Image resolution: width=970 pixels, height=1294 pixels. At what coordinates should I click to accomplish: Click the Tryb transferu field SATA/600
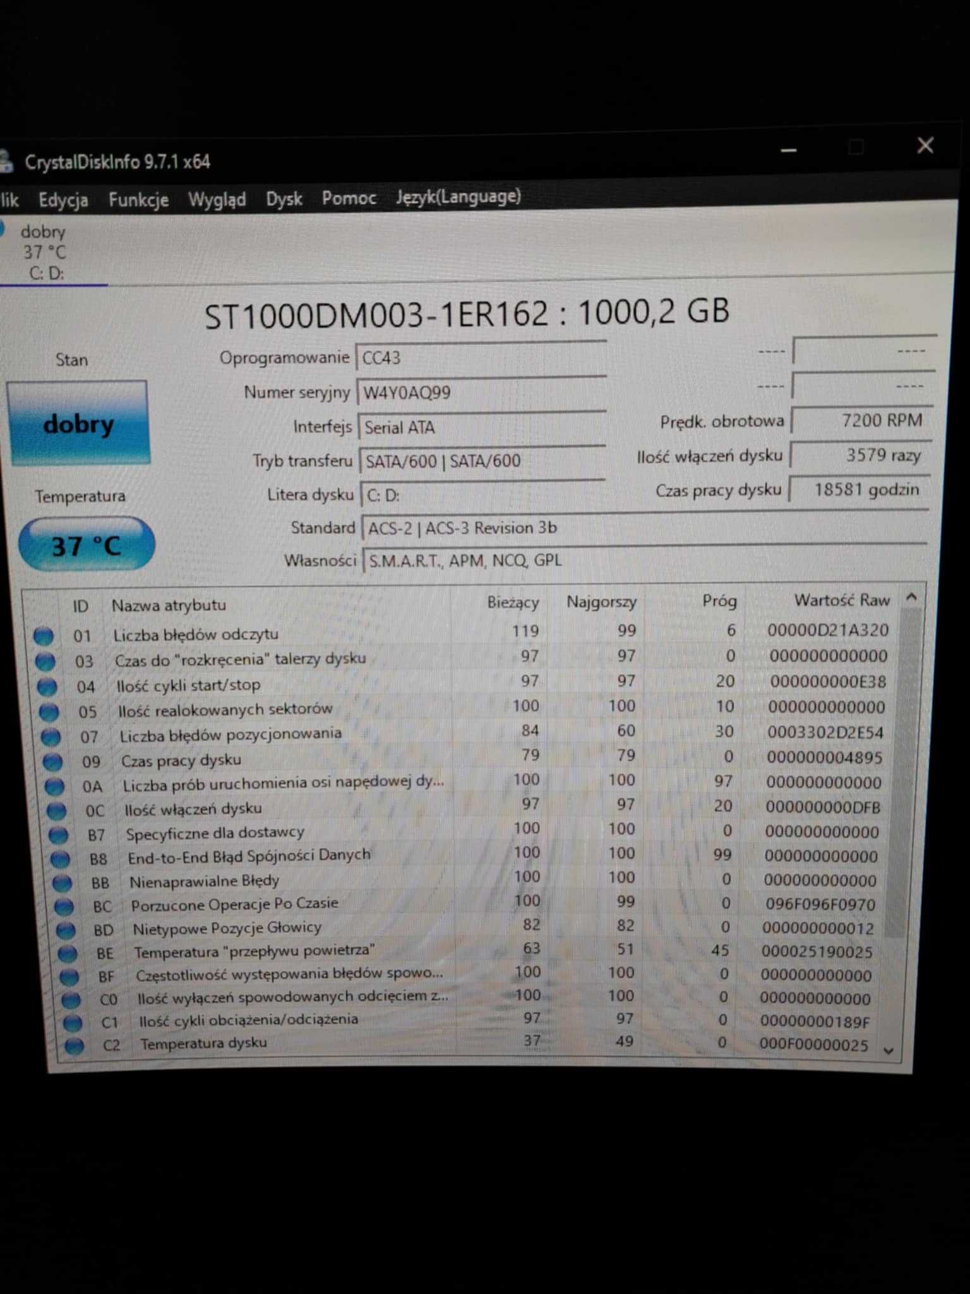(x=483, y=461)
